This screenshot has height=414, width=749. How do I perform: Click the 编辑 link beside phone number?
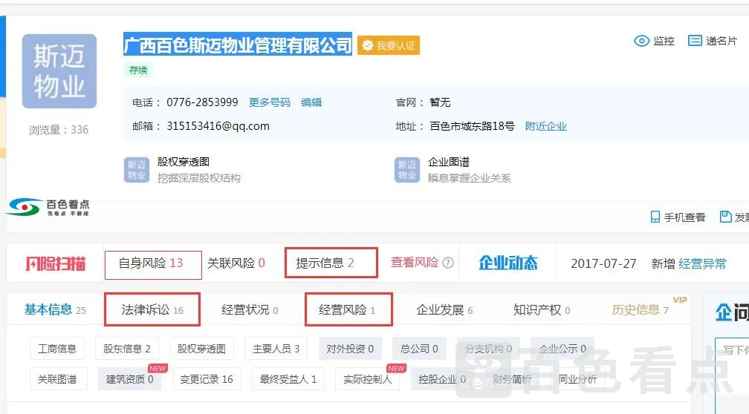point(311,102)
